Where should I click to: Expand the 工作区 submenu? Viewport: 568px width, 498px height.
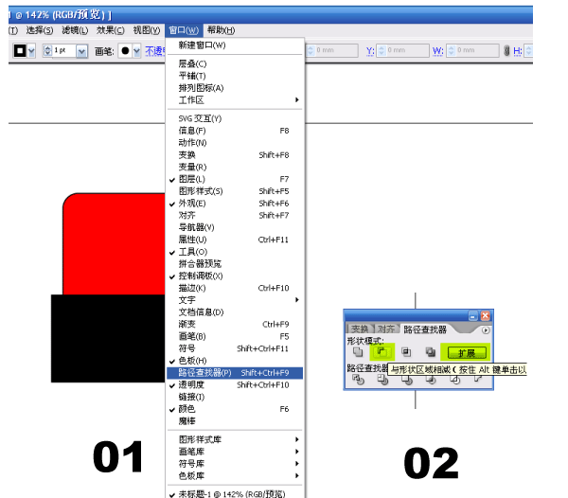coord(235,100)
